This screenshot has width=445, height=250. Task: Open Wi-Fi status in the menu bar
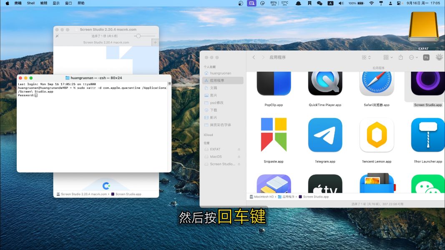pyautogui.click(x=372, y=3)
